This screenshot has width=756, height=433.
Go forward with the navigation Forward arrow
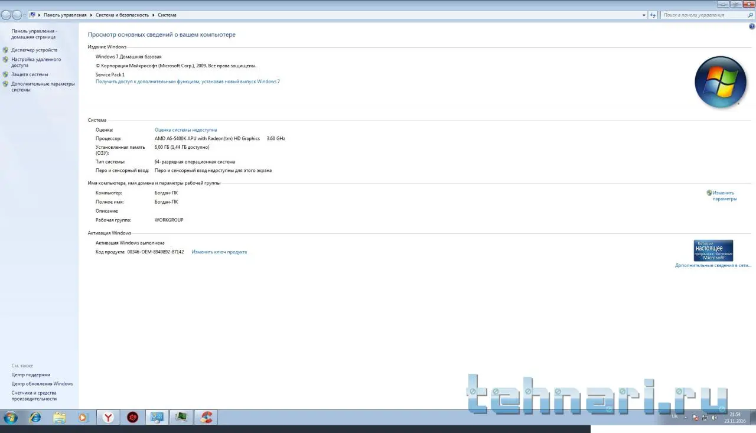[x=17, y=15]
